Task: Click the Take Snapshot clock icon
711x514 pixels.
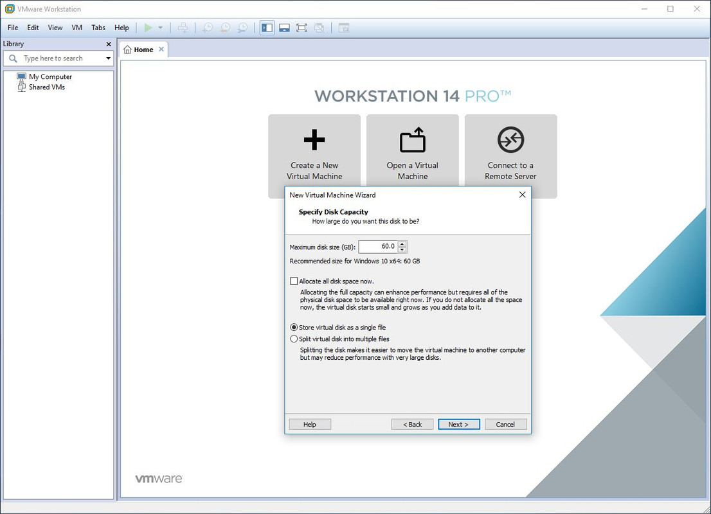Action: point(207,28)
